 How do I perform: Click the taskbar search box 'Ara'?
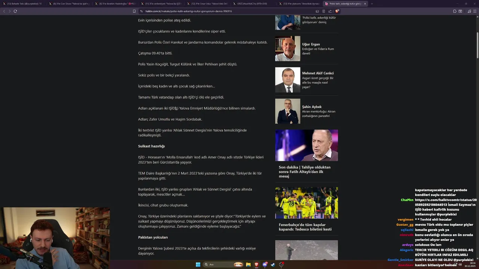coord(223,265)
